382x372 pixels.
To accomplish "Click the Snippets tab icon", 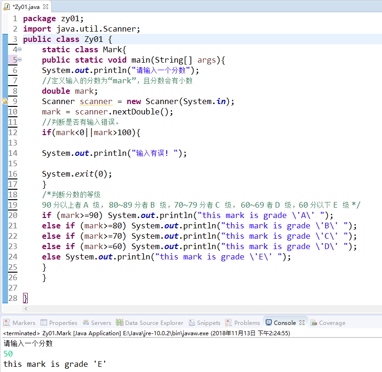I will click(x=192, y=323).
